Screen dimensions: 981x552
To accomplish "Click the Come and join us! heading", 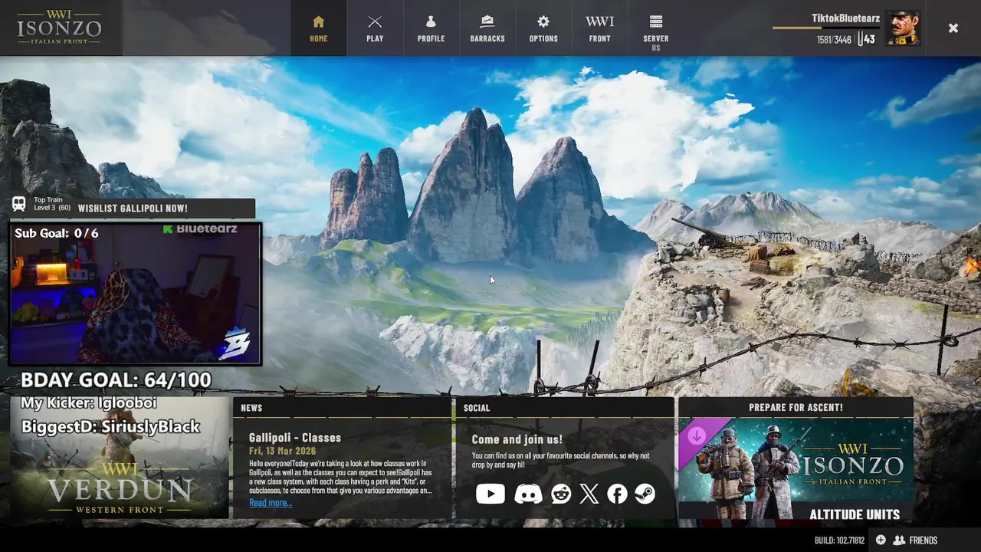I will pyautogui.click(x=517, y=439).
